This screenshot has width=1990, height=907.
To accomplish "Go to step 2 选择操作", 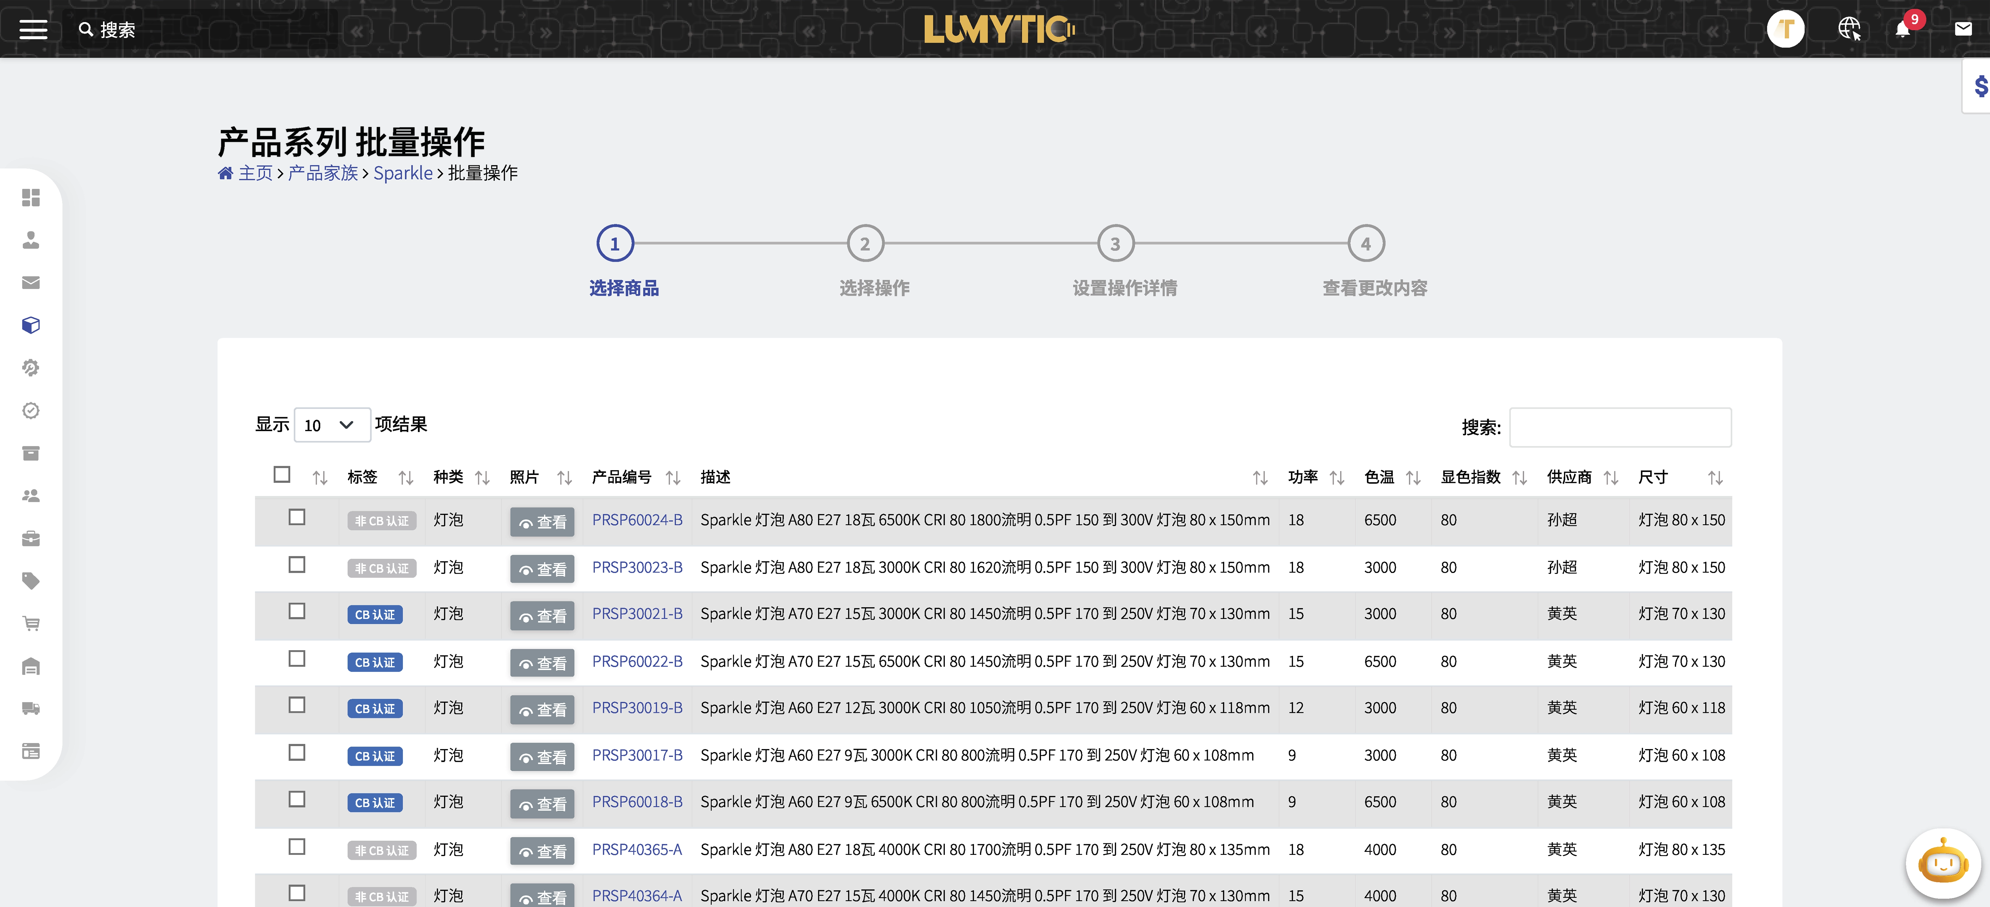I will [865, 244].
